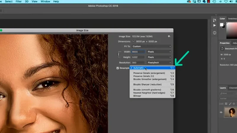This screenshot has width=237, height=133.
Task: Click the white foreground color swatch
Action: pyautogui.click(x=222, y=25)
